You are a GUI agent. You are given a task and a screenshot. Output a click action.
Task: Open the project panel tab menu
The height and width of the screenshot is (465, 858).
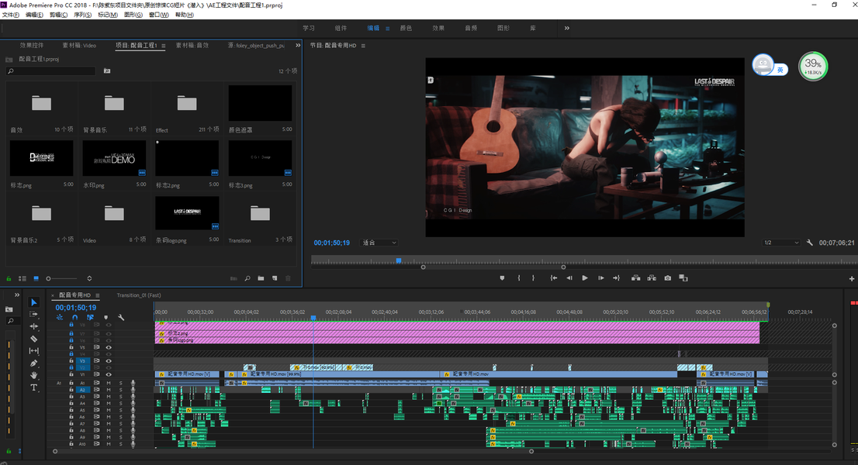pyautogui.click(x=164, y=46)
